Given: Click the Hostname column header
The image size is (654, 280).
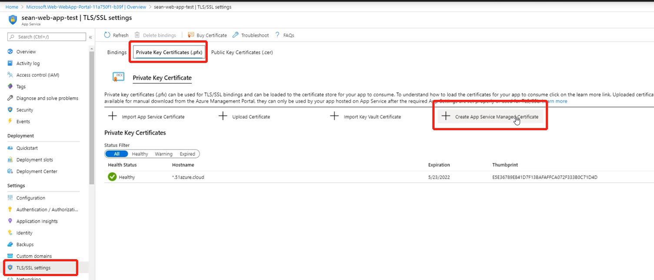Looking at the screenshot, I should (183, 165).
